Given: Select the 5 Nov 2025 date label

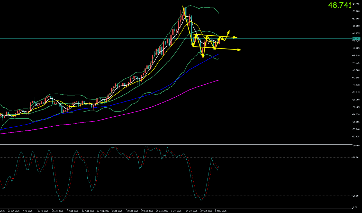Looking at the screenshot, I should click(221, 211).
